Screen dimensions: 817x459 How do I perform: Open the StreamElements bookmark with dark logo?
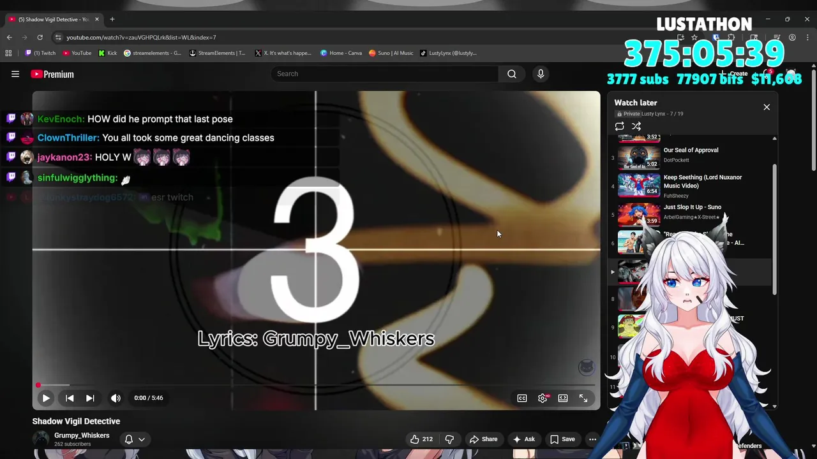pos(218,53)
